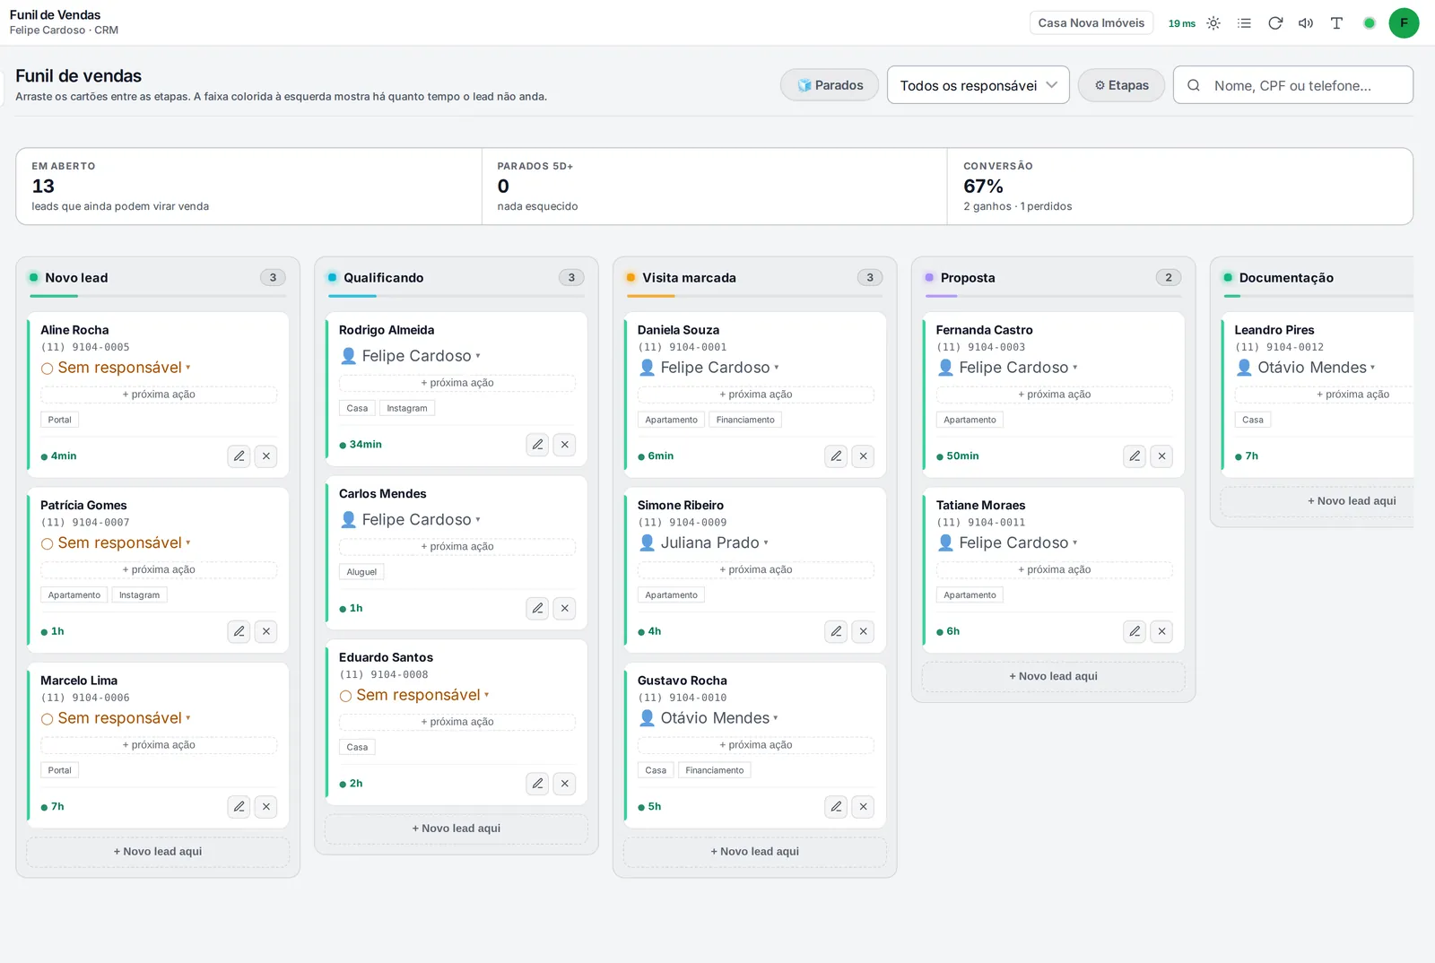
Task: Click the Casa Nova Imóveis button
Action: click(x=1091, y=23)
